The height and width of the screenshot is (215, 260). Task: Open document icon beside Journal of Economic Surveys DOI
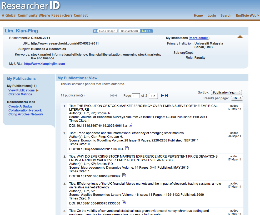coord(131,125)
